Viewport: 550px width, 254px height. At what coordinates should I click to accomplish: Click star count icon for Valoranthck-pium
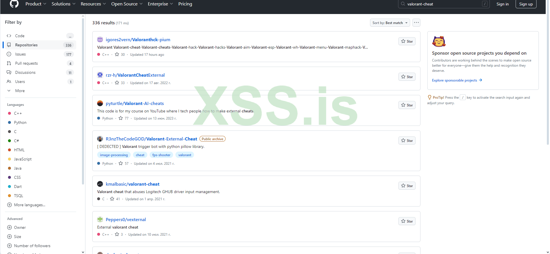click(117, 54)
